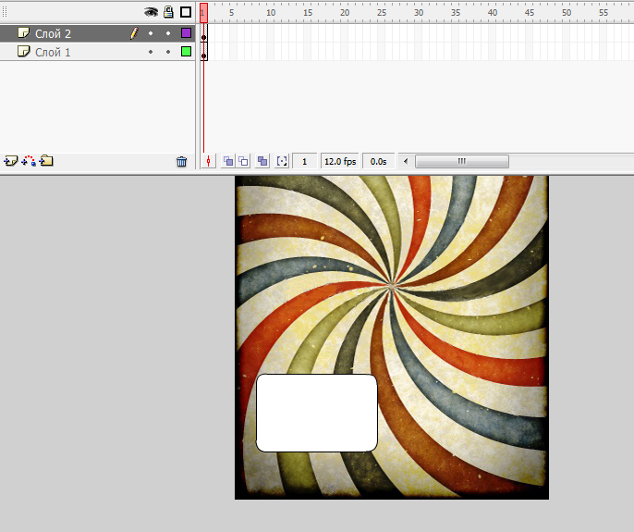This screenshot has width=634, height=532.
Task: Add a motion guide layer
Action: pos(29,161)
